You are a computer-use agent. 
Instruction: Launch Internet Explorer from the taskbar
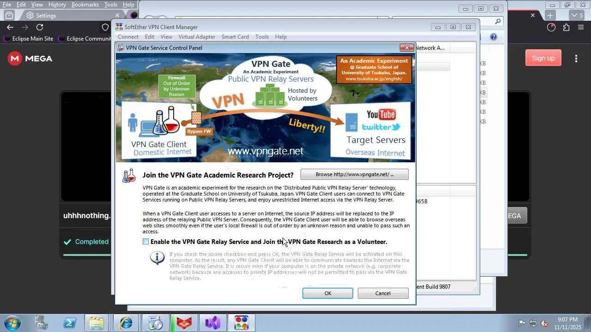tap(126, 323)
